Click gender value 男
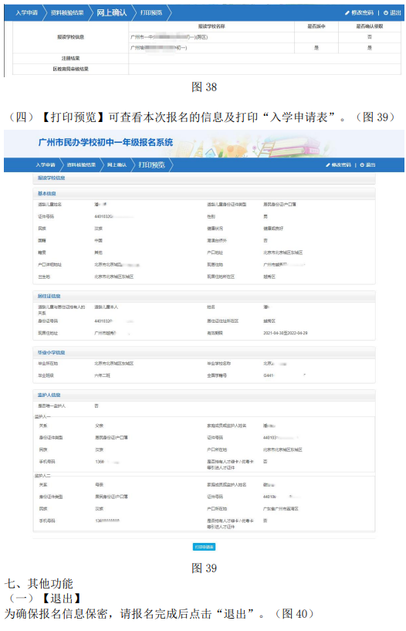 point(266,216)
